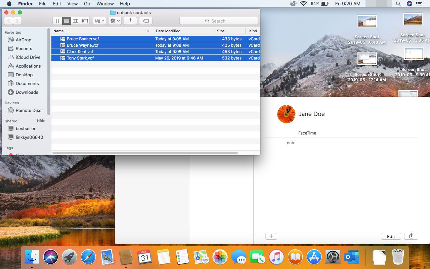This screenshot has width=430, height=269.
Task: Open the Help menu
Action: coord(125,4)
